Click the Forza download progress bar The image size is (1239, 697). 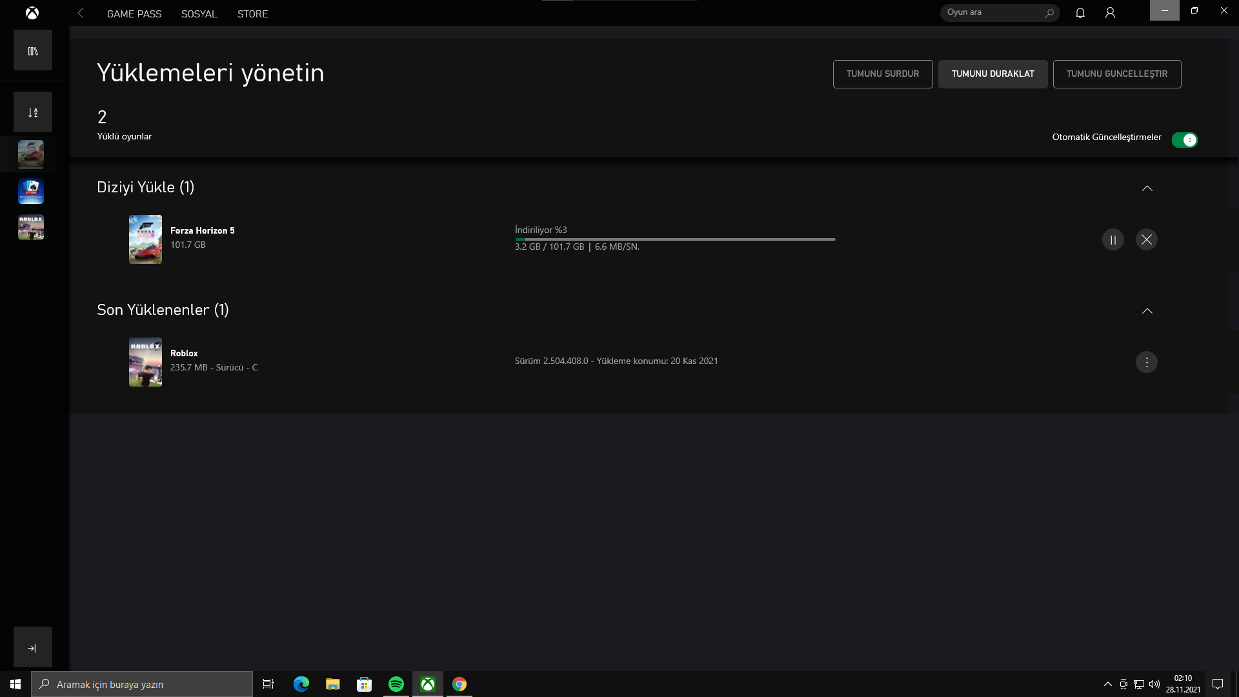tap(675, 239)
